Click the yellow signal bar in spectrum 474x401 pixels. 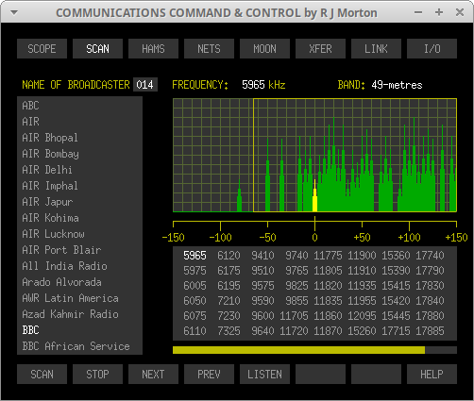[x=314, y=195]
